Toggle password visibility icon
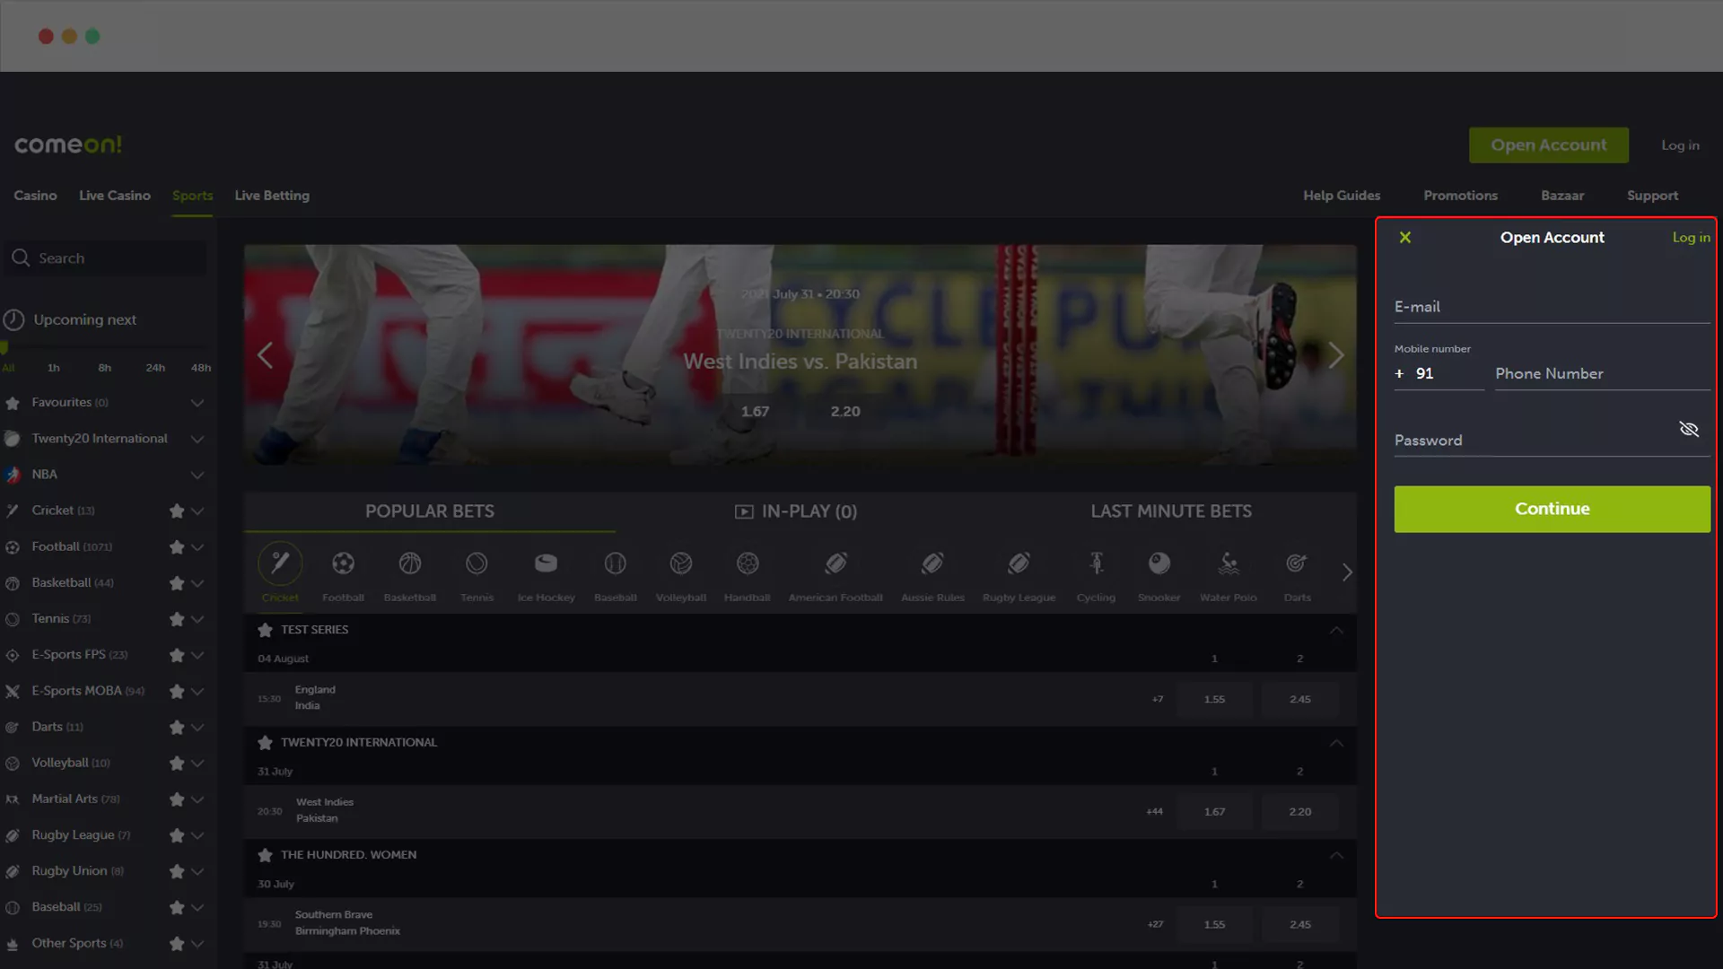 point(1689,430)
